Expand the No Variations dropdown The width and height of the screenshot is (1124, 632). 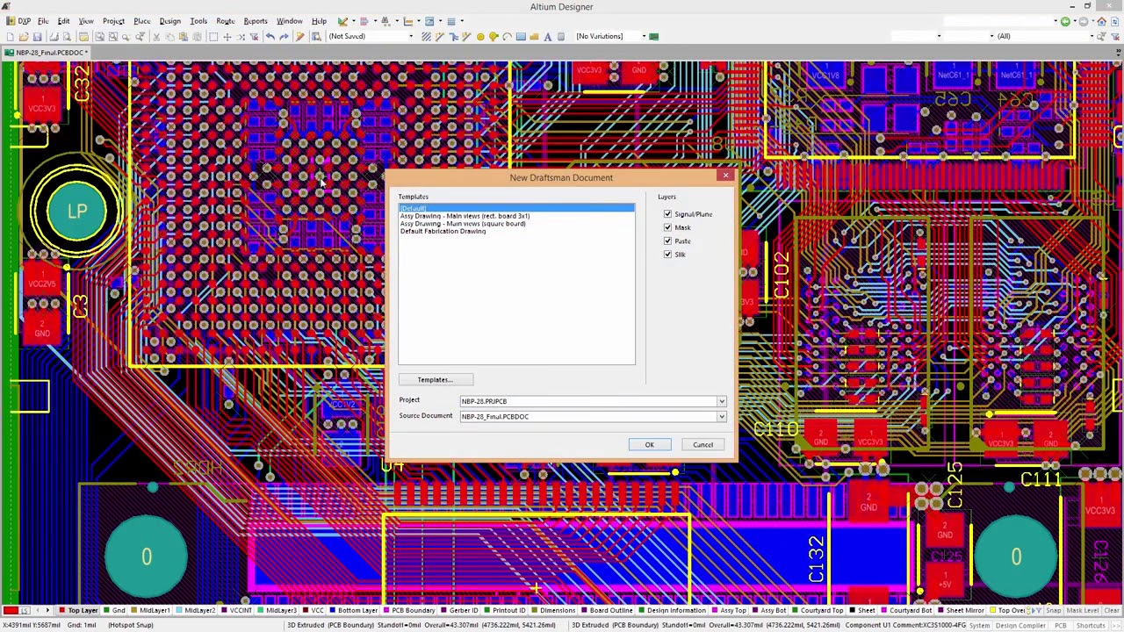644,36
